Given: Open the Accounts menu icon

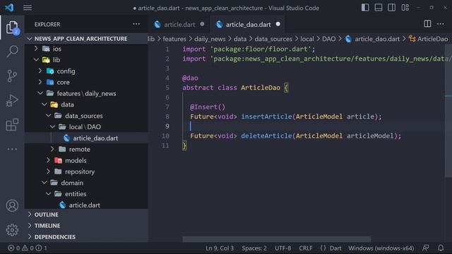Looking at the screenshot, I should coord(12,205).
